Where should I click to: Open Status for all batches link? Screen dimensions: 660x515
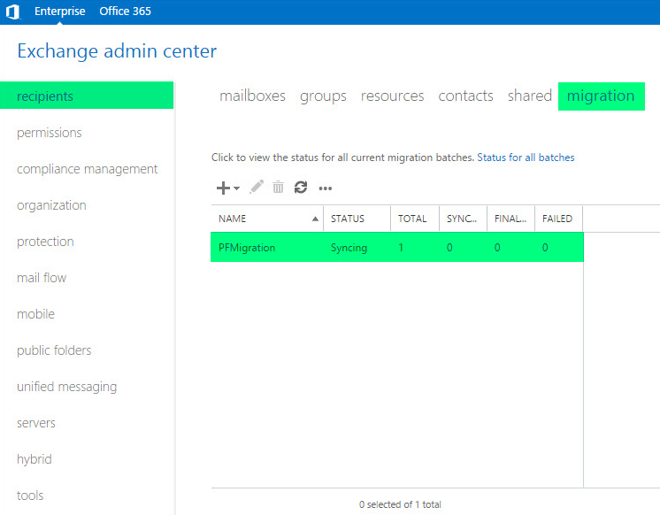coord(526,158)
